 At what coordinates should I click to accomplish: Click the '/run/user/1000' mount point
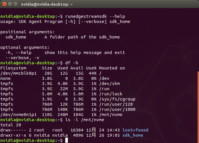pos(117,110)
